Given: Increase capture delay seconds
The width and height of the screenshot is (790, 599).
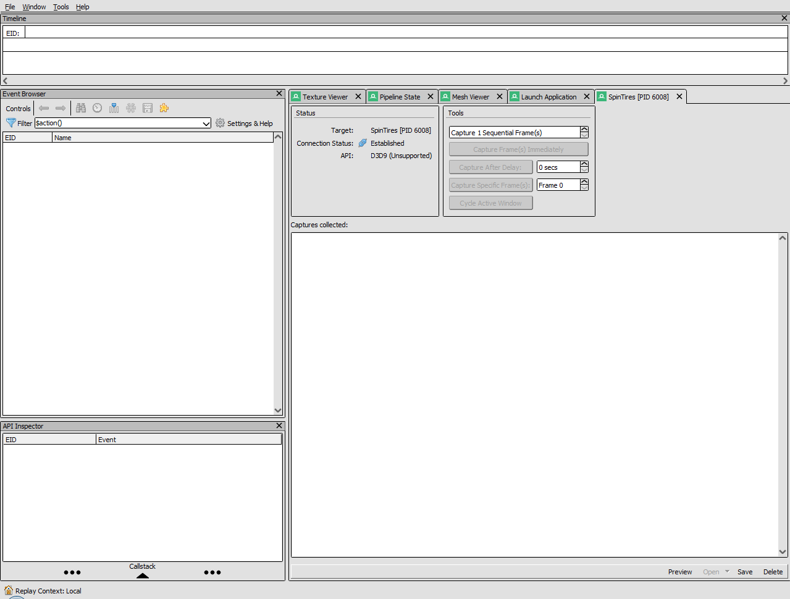Looking at the screenshot, I should [x=584, y=164].
